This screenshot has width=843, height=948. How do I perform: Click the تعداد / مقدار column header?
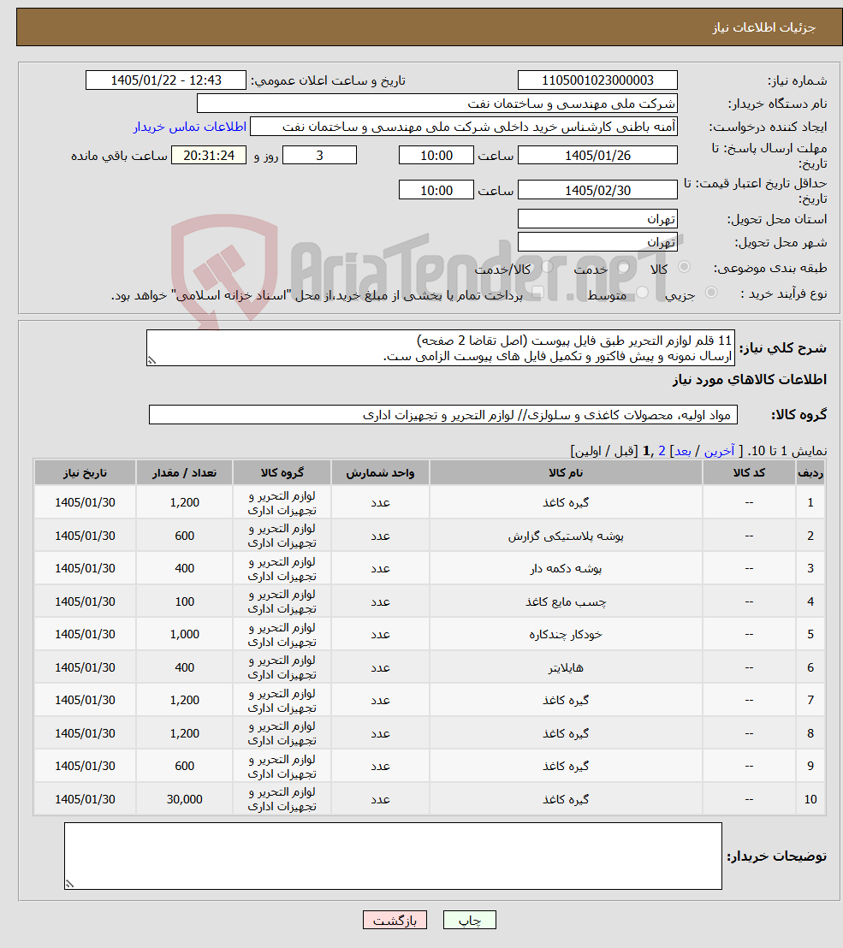(x=185, y=473)
